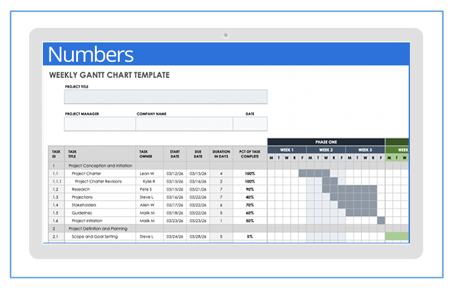Click the Phase One header bar
The height and width of the screenshot is (290, 451).
(x=326, y=142)
